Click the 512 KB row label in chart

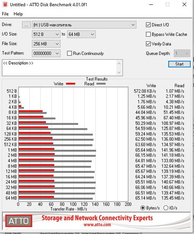11,144
